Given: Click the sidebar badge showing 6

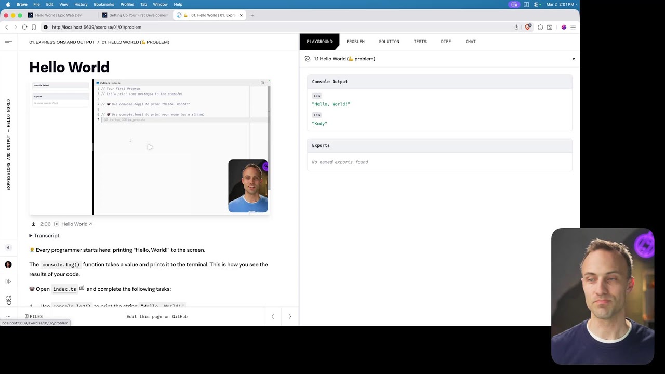Looking at the screenshot, I should coord(8,248).
